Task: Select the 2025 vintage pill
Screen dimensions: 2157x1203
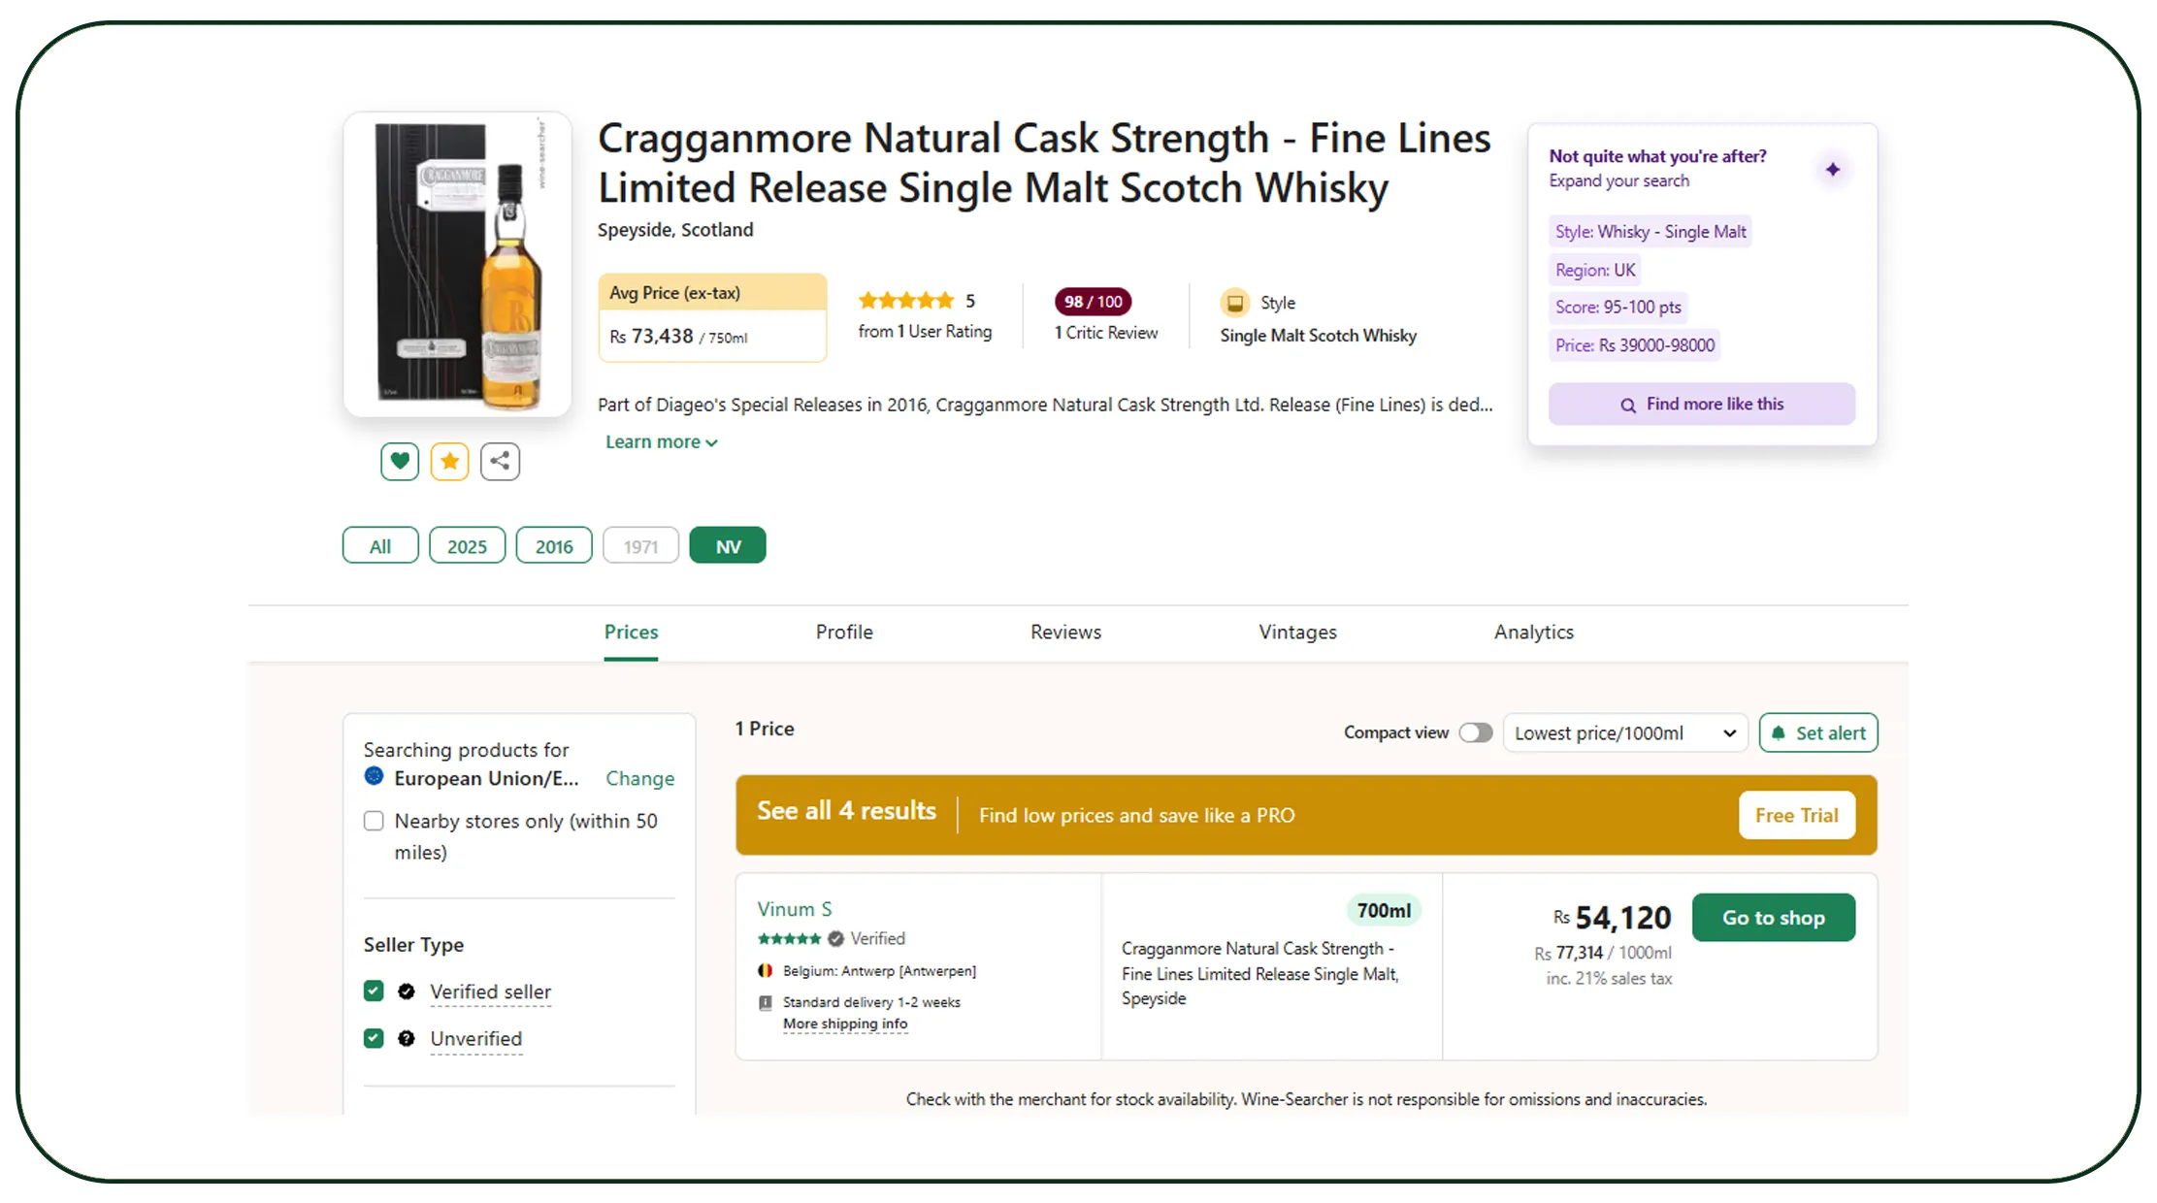Action: click(467, 545)
